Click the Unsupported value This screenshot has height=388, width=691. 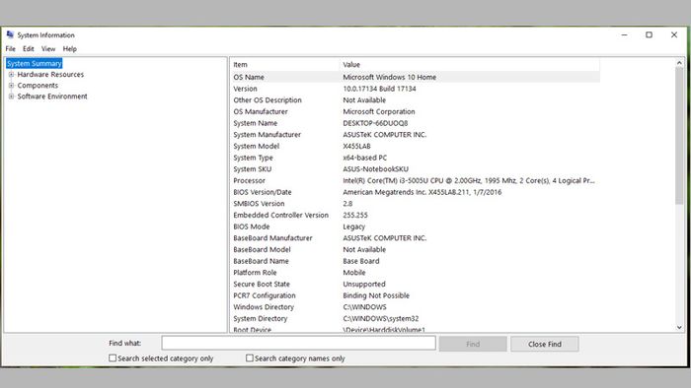coord(364,285)
